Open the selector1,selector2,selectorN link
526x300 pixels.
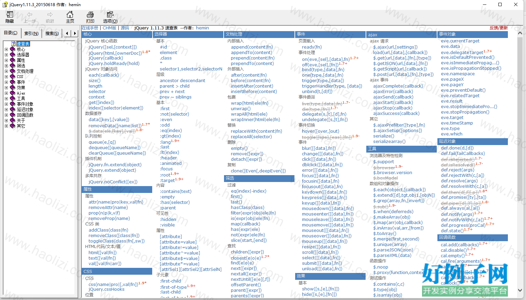[191, 69]
